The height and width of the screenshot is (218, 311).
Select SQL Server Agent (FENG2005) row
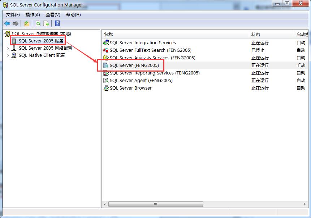(205, 81)
